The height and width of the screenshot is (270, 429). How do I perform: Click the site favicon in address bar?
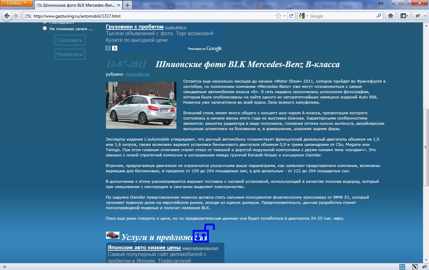27,16
